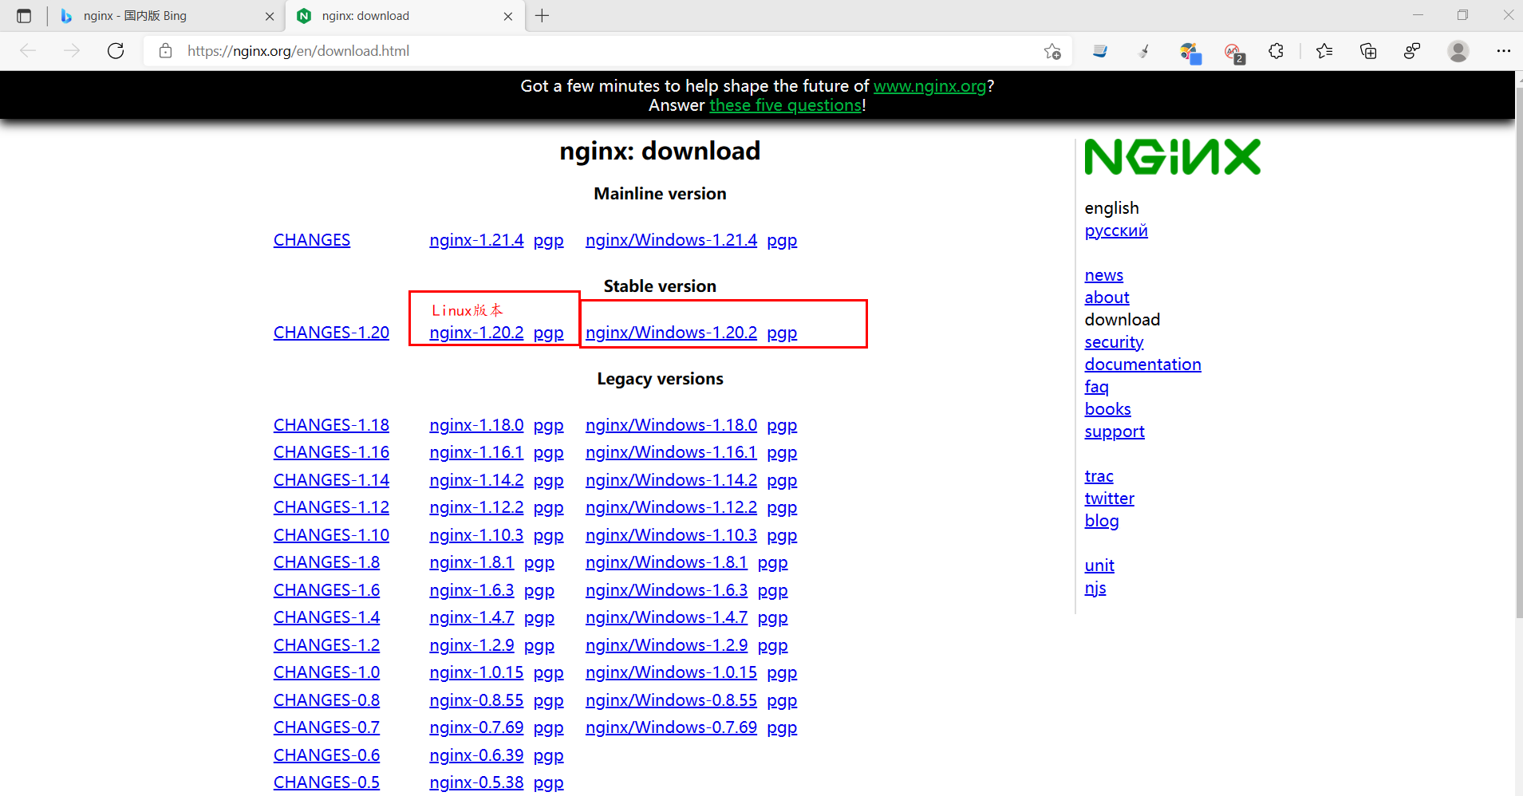Open CHANGES-0.5 link
The width and height of the screenshot is (1523, 796).
tap(326, 782)
